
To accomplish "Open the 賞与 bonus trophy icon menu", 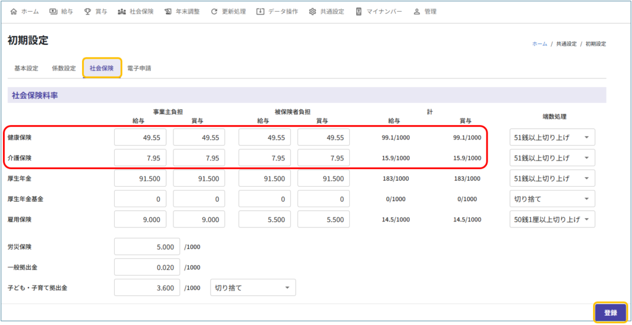I will coord(88,12).
